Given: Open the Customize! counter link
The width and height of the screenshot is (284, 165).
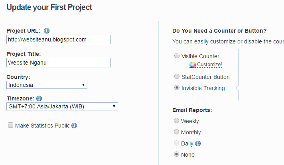Looking at the screenshot, I should click(209, 65).
